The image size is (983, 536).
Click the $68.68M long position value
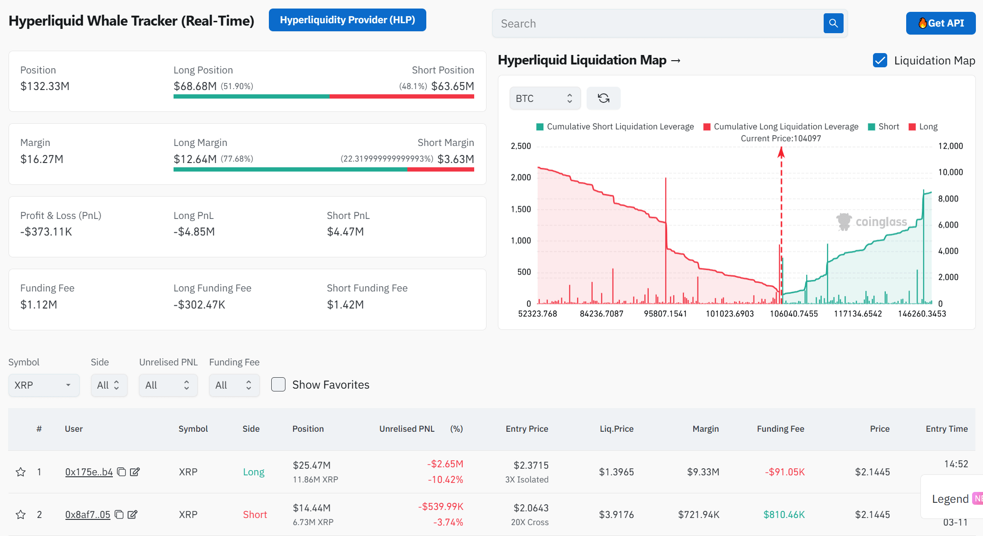tap(195, 86)
